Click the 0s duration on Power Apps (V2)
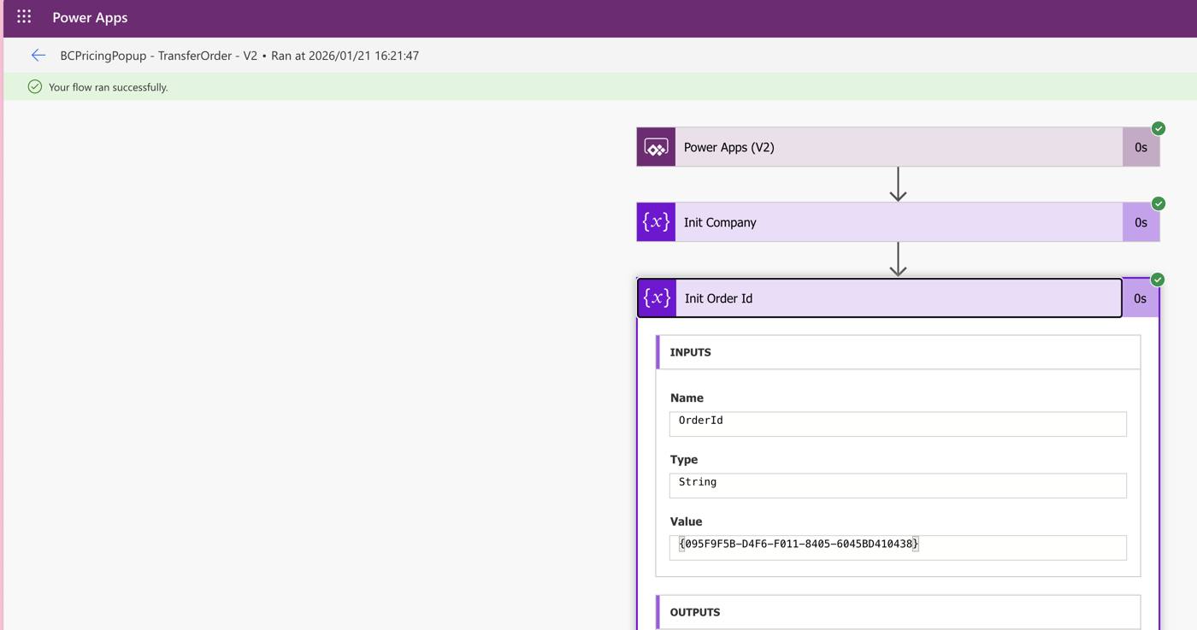1197x630 pixels. pyautogui.click(x=1141, y=147)
